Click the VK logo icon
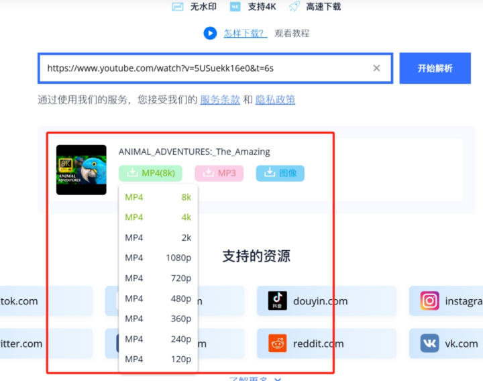The width and height of the screenshot is (483, 381). tap(430, 343)
